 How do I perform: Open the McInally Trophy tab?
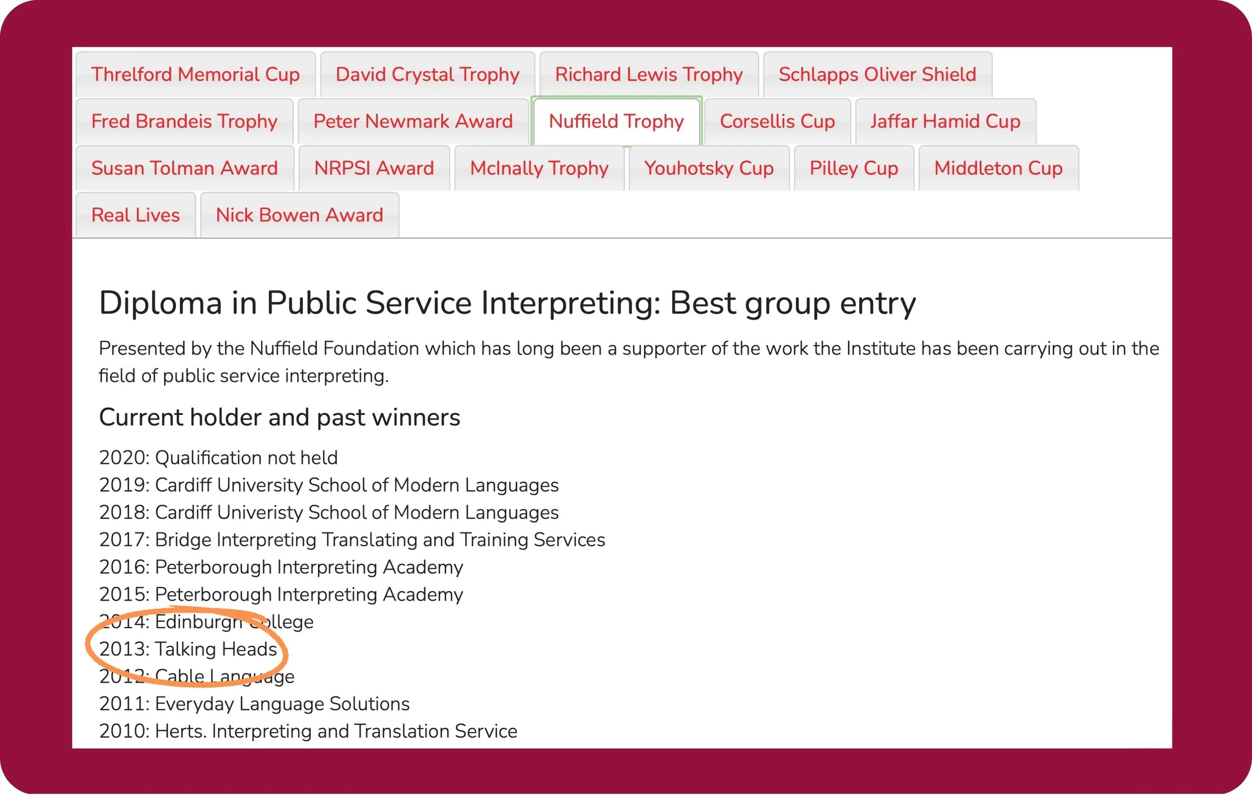click(x=539, y=168)
